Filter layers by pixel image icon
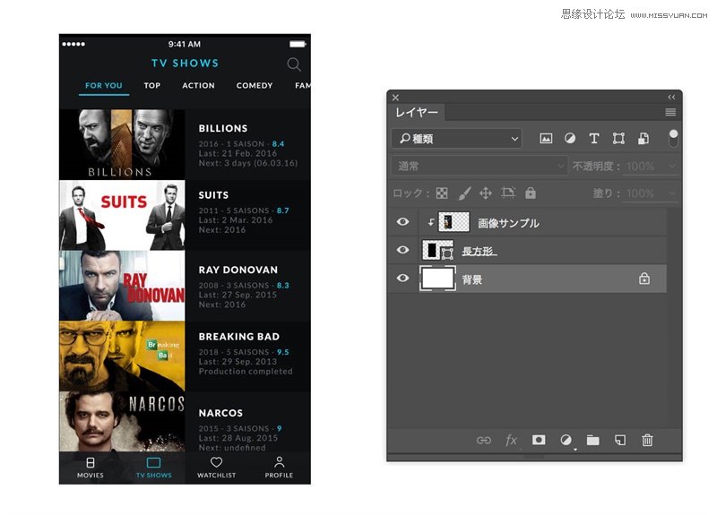717x515 pixels. (546, 139)
